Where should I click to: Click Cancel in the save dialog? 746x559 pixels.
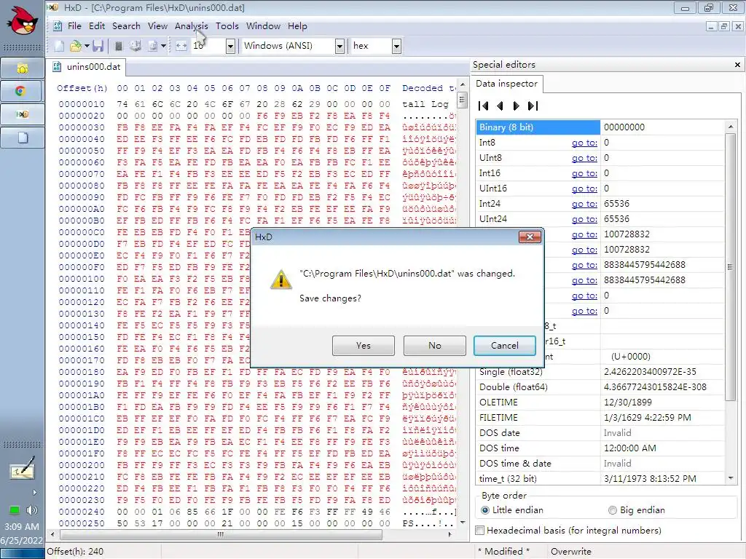505,346
